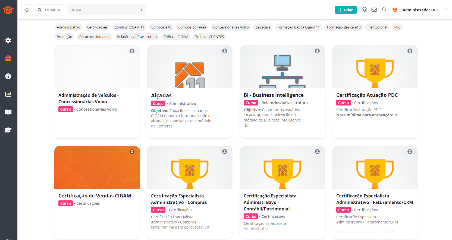The height and width of the screenshot is (240, 452).
Task: Open the Alçadas course title link
Action: [161, 95]
